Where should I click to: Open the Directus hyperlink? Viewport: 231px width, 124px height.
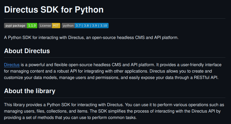[x=12, y=65]
